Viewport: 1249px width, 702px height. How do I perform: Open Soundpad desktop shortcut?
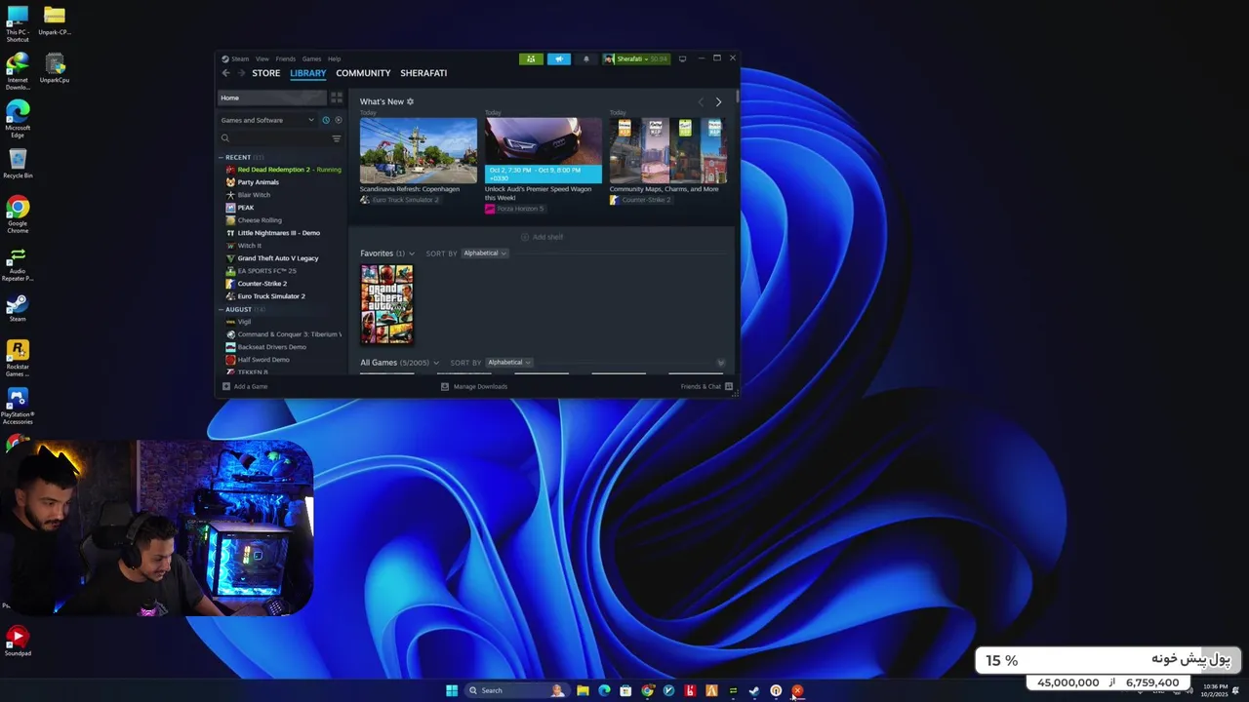[x=18, y=641]
